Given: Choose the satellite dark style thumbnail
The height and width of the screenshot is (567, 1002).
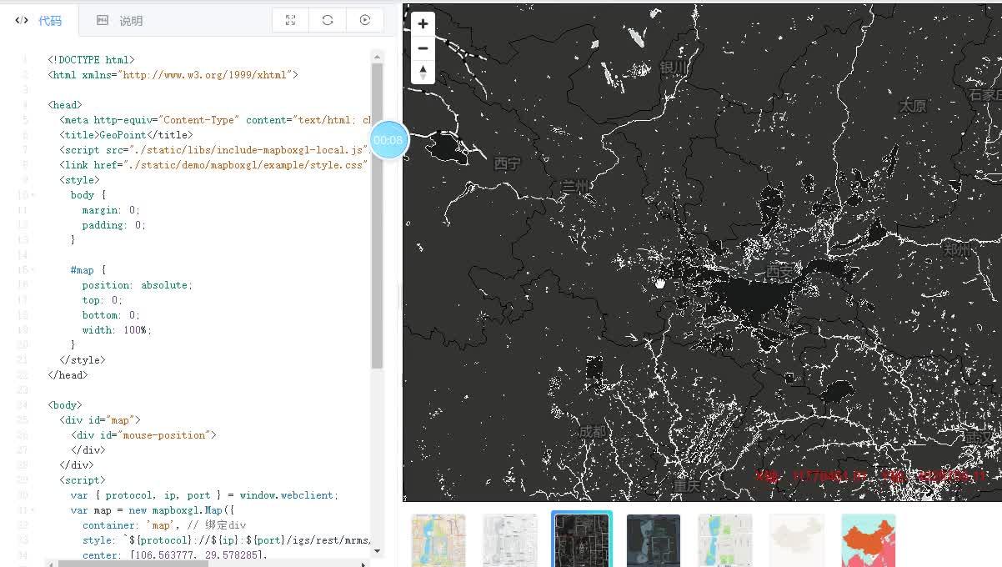Looking at the screenshot, I should click(x=654, y=540).
